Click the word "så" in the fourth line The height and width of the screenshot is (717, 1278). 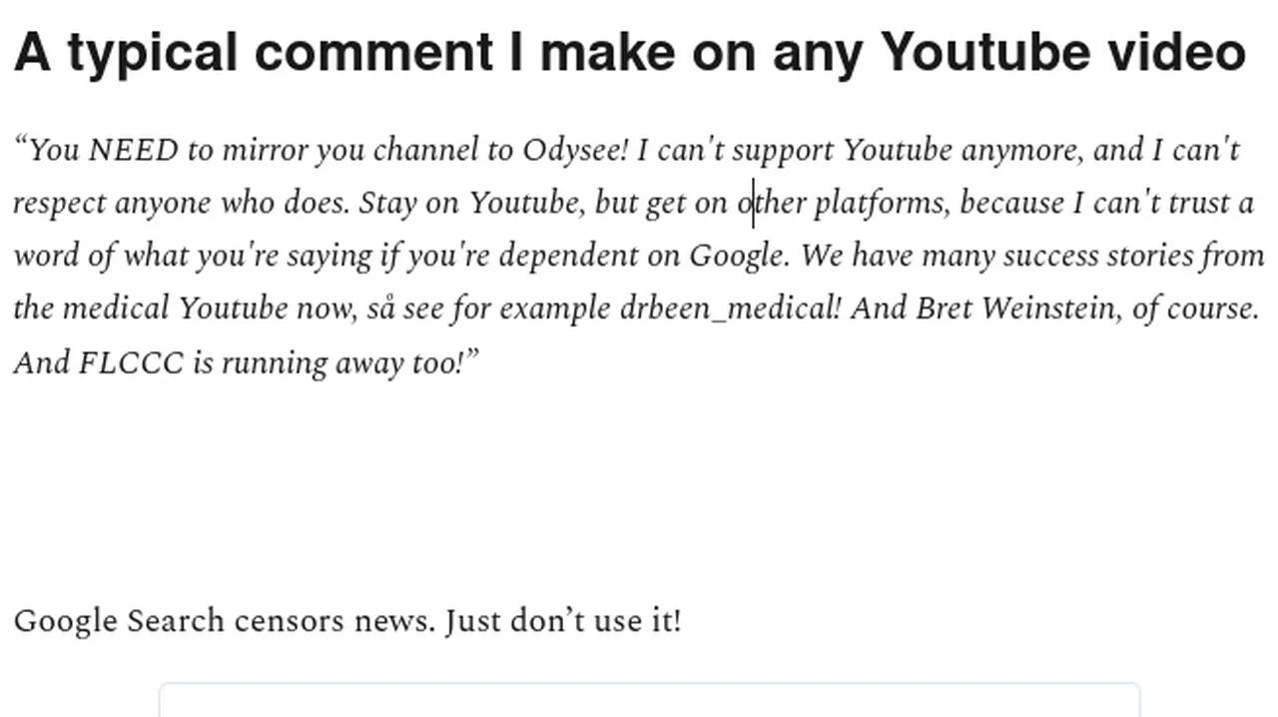pyautogui.click(x=380, y=309)
